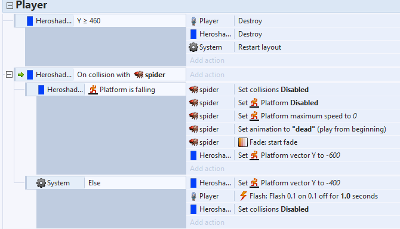Click Player icon in Destroy action
Viewport: 400px width, 229px height.
pos(193,21)
